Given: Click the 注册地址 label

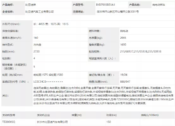Looking at the screenshot, I should click(x=78, y=12).
